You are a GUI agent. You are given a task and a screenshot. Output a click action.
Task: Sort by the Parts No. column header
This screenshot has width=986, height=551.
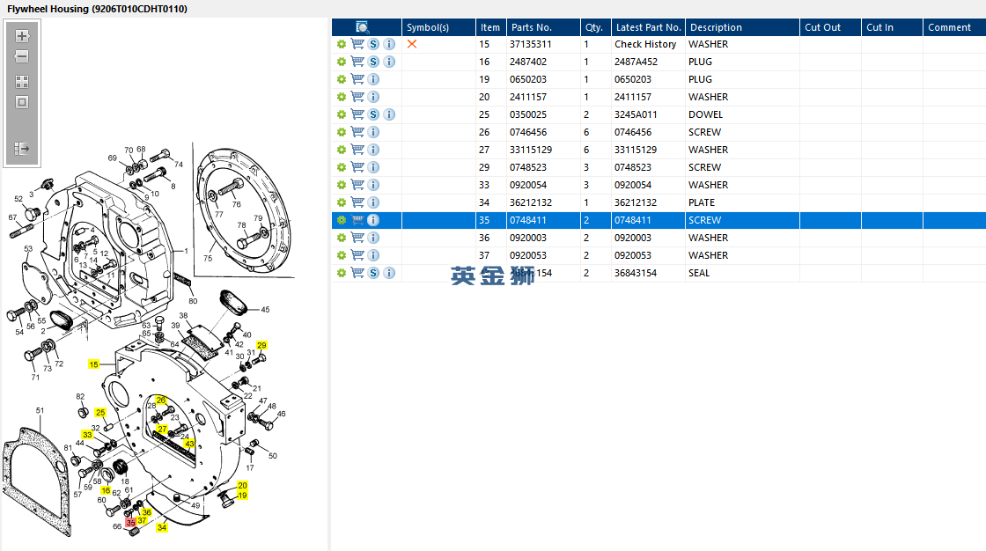click(543, 27)
